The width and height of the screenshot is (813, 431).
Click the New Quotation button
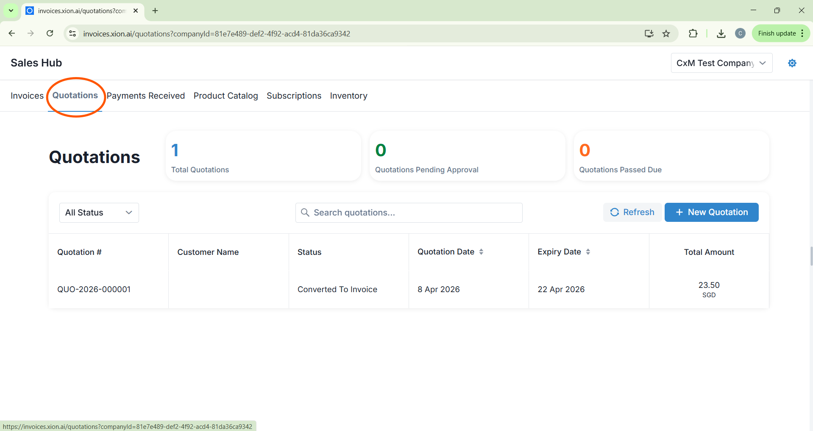click(711, 212)
